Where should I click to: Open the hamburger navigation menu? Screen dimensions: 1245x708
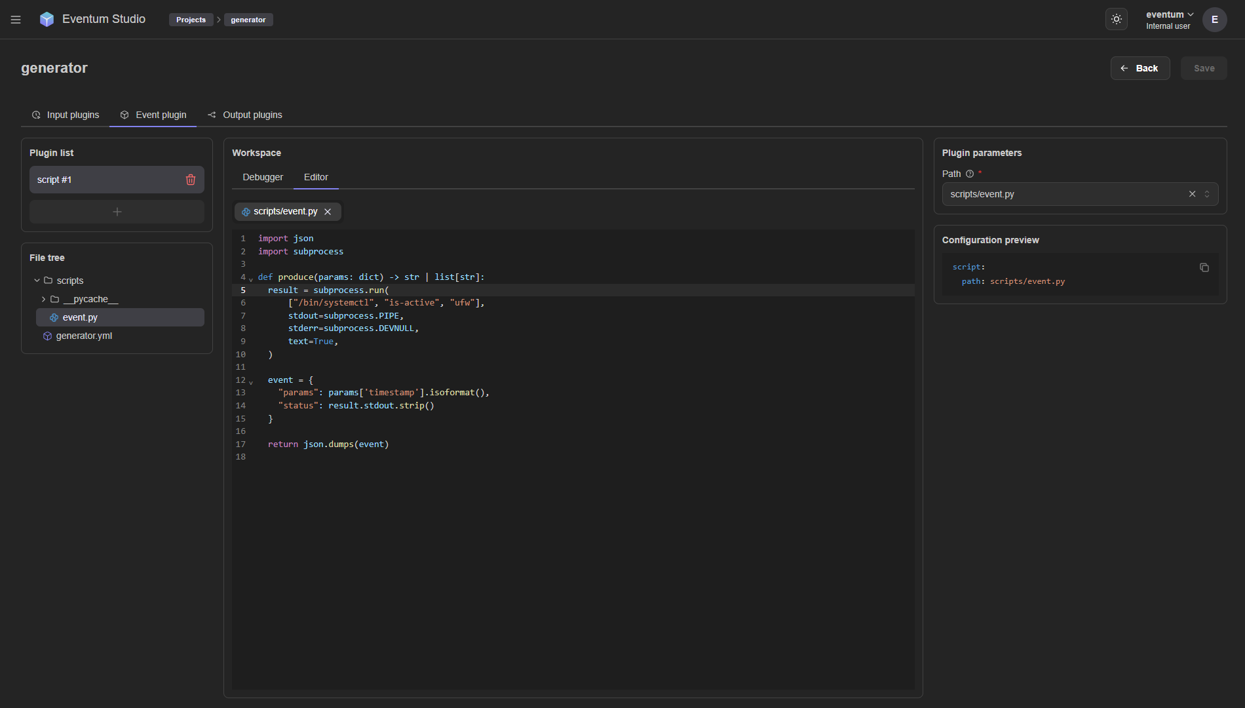click(16, 20)
